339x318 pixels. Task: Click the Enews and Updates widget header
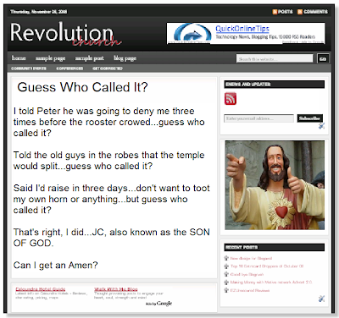(x=275, y=85)
